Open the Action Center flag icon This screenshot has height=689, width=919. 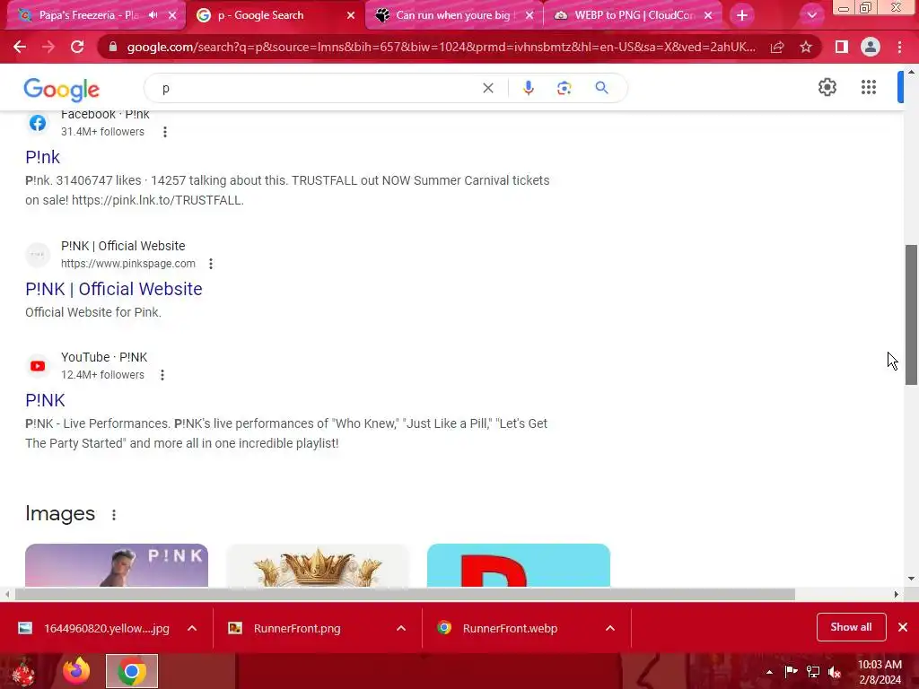(791, 672)
